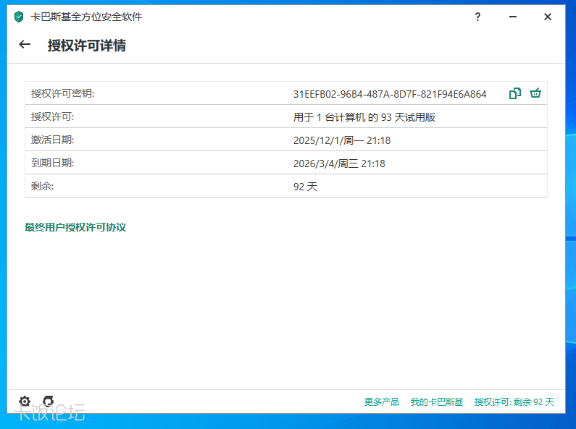This screenshot has height=429, width=576.
Task: Open support via the headset icon
Action: 48,402
